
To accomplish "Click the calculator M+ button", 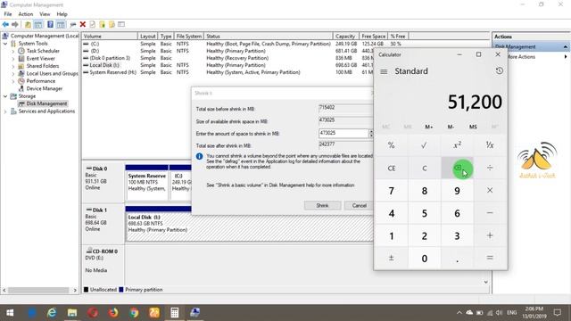I will [x=429, y=127].
